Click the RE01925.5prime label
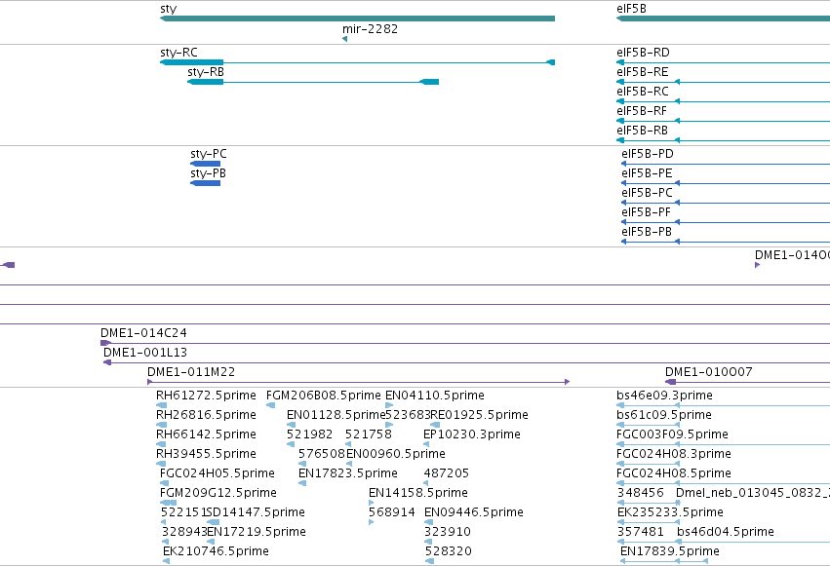 480,415
